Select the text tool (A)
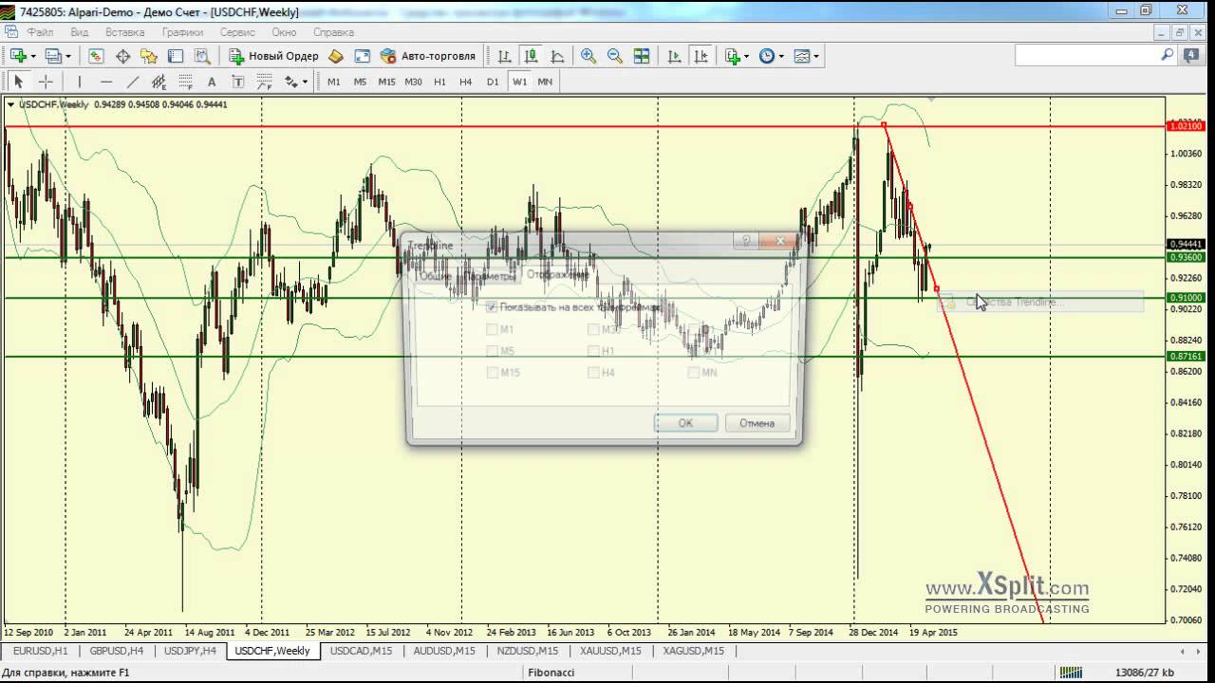 (x=212, y=82)
